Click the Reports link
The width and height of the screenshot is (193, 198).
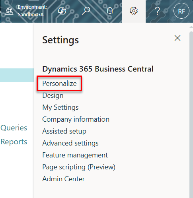(14, 142)
